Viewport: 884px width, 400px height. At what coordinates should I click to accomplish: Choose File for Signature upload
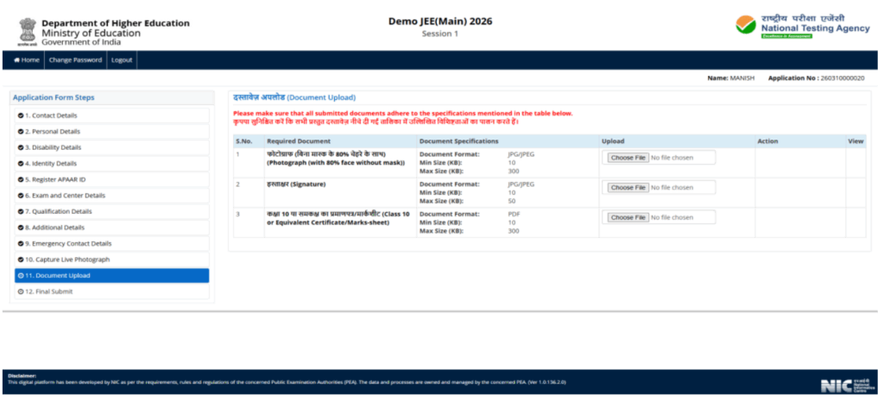click(628, 188)
